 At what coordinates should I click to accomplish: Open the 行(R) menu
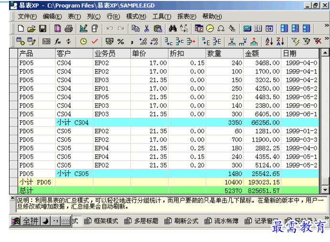click(113, 16)
